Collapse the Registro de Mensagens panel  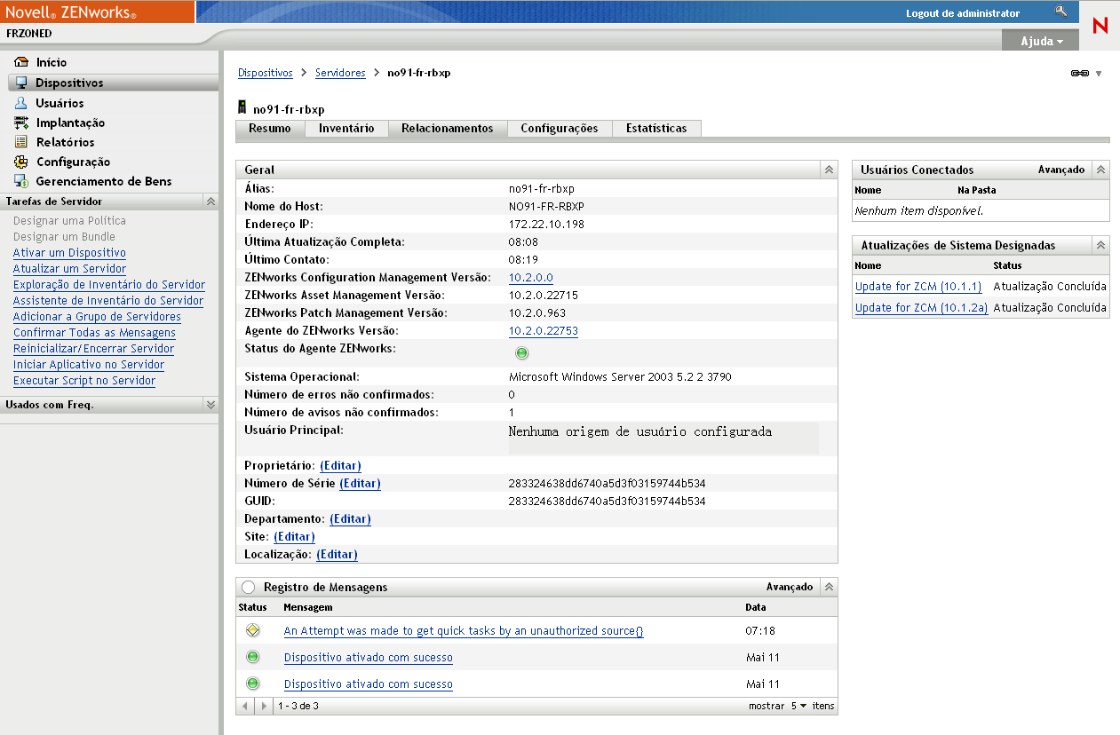(829, 587)
